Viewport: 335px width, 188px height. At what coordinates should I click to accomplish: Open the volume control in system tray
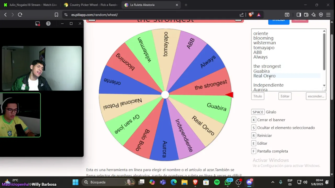[305, 182]
